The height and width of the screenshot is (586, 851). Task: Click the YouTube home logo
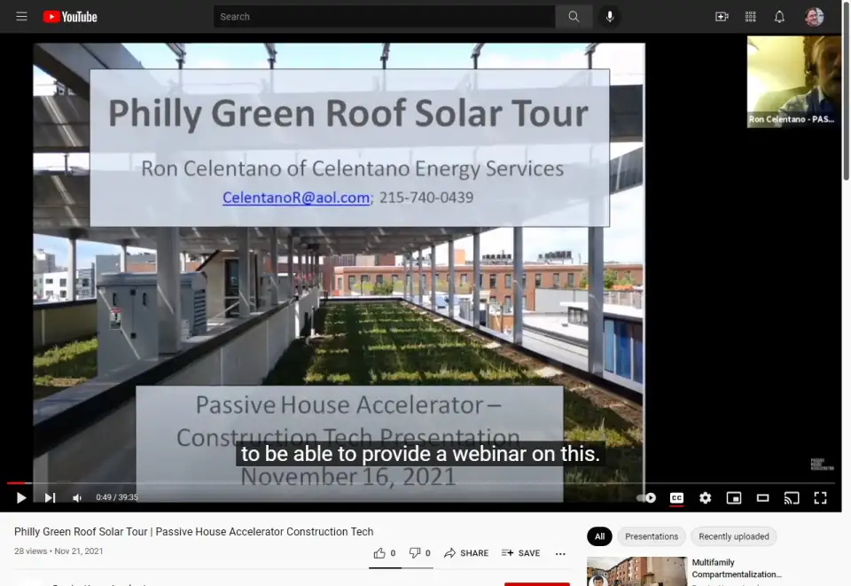(69, 17)
